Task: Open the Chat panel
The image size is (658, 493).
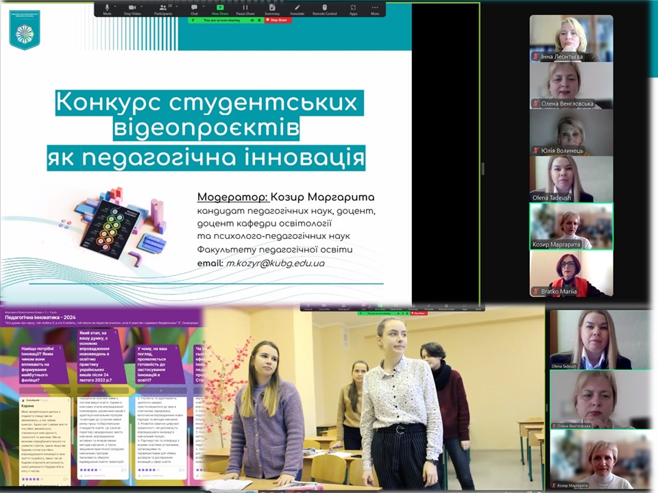Action: [194, 8]
